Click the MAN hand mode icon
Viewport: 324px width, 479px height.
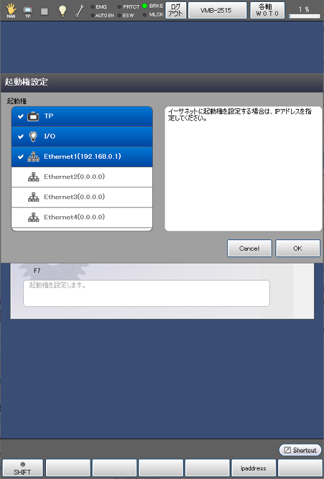click(11, 10)
